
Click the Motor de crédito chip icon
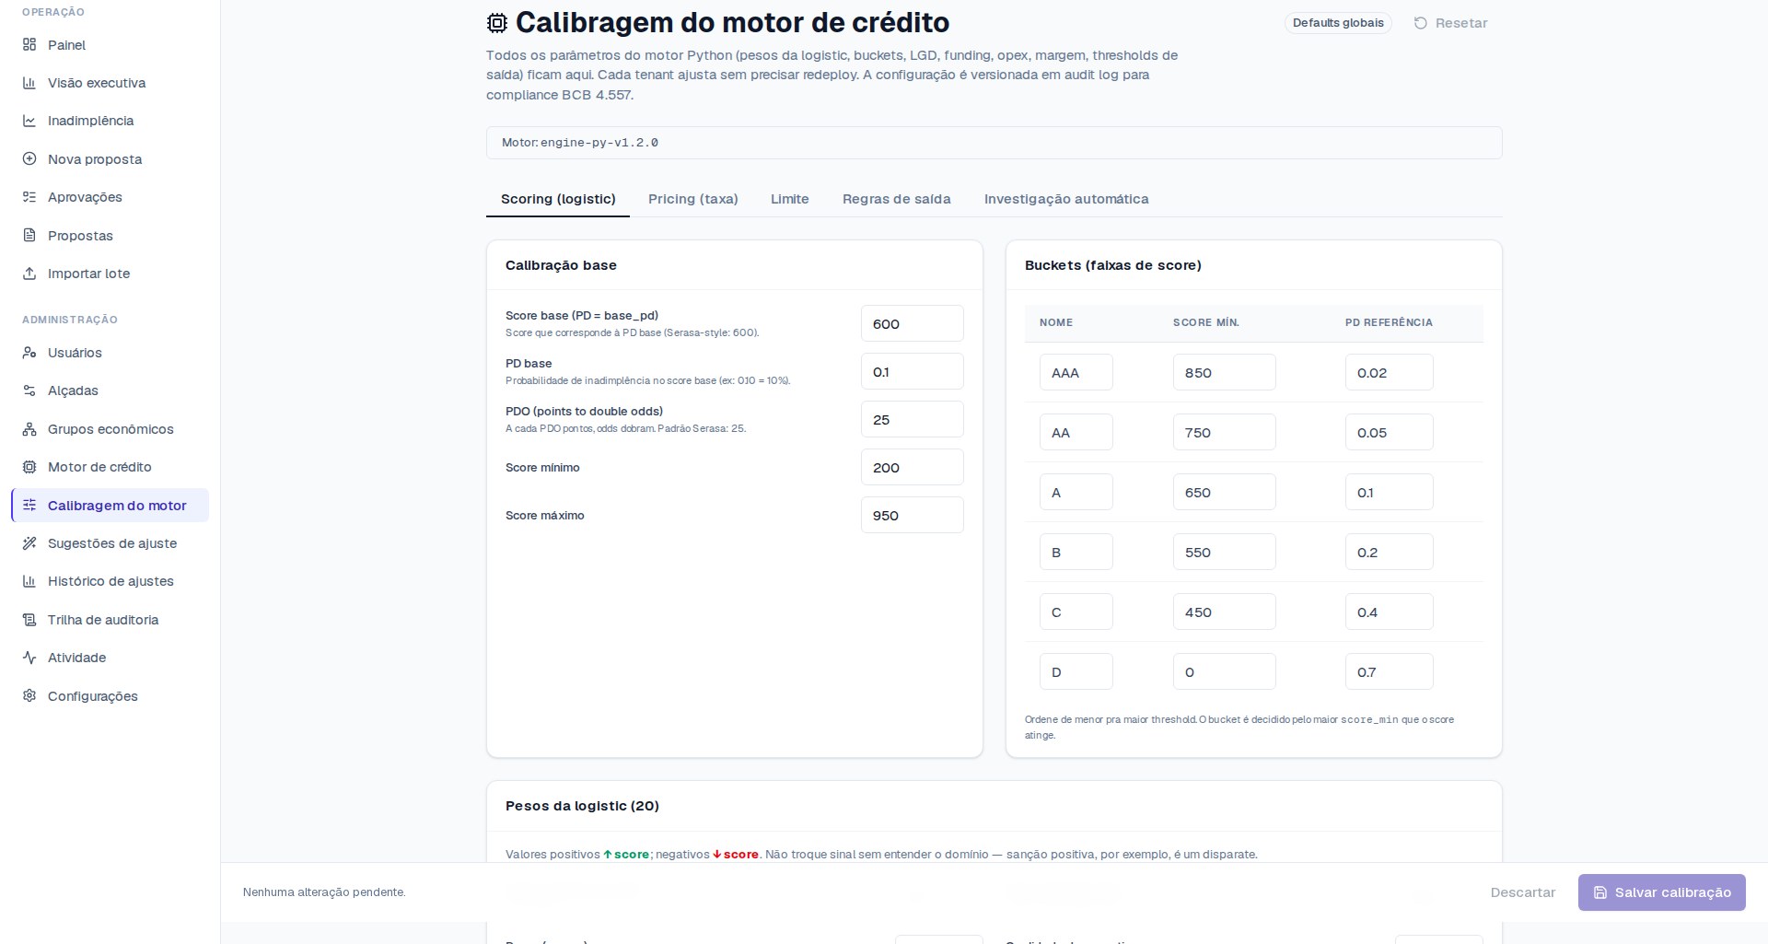[29, 467]
